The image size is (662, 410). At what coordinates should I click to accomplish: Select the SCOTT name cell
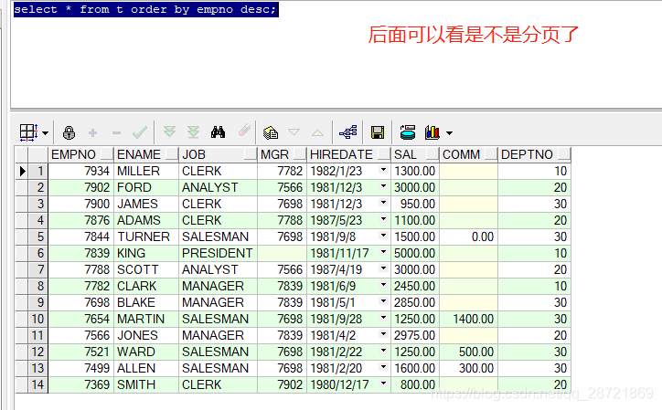[x=146, y=269]
